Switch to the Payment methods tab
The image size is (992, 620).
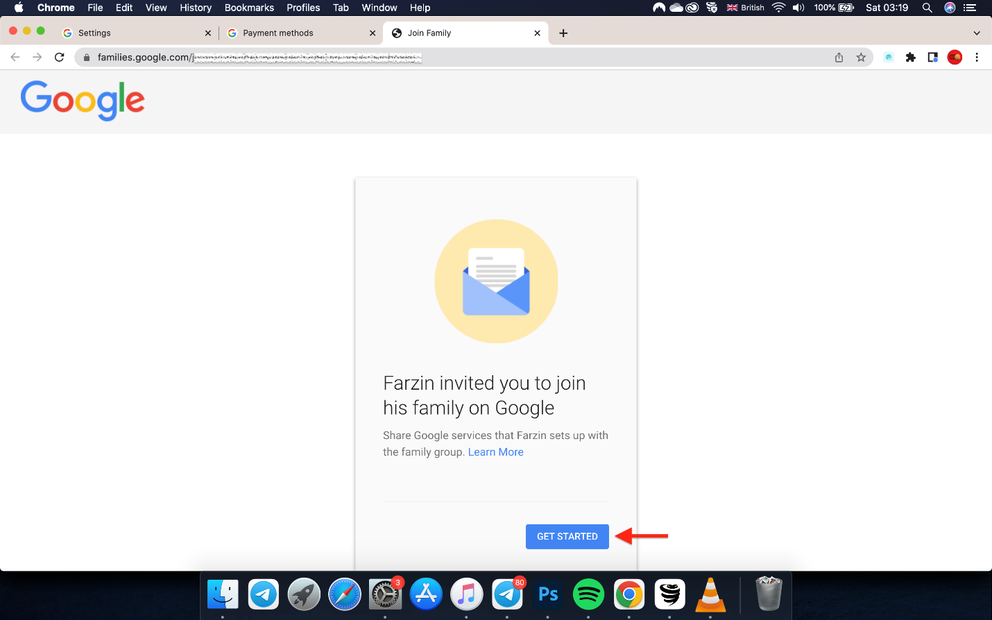pyautogui.click(x=300, y=33)
